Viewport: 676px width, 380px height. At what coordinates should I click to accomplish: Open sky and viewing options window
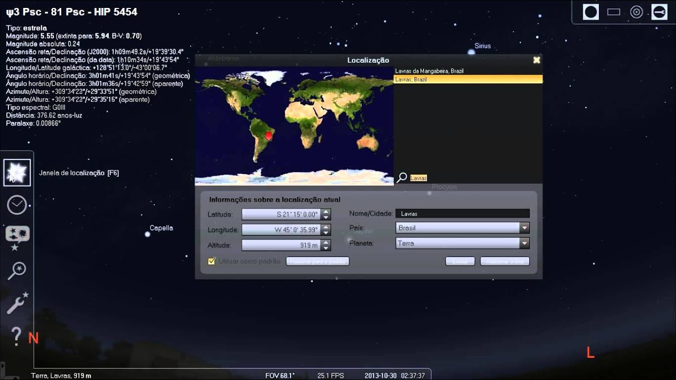(x=17, y=237)
